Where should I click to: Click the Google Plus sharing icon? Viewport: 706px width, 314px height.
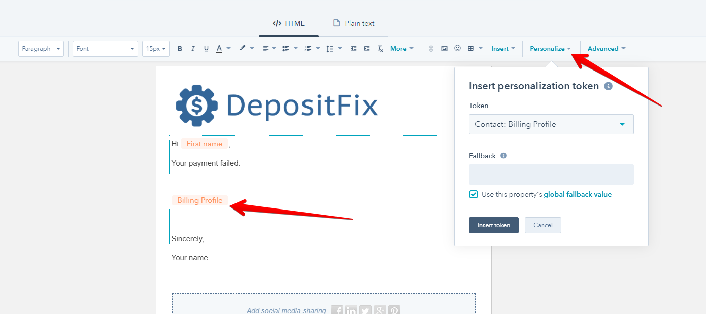pos(380,309)
